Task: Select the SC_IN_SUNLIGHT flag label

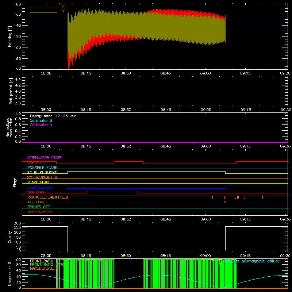Action: 42,172
